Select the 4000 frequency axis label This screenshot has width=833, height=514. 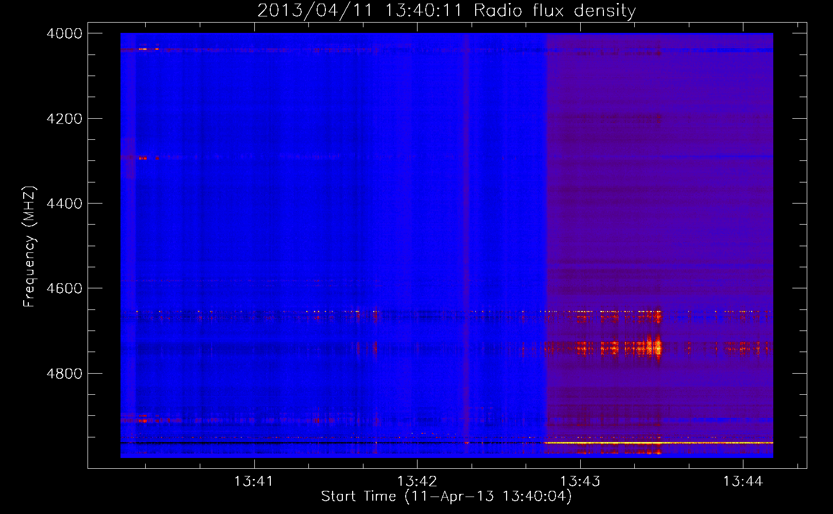pos(64,33)
